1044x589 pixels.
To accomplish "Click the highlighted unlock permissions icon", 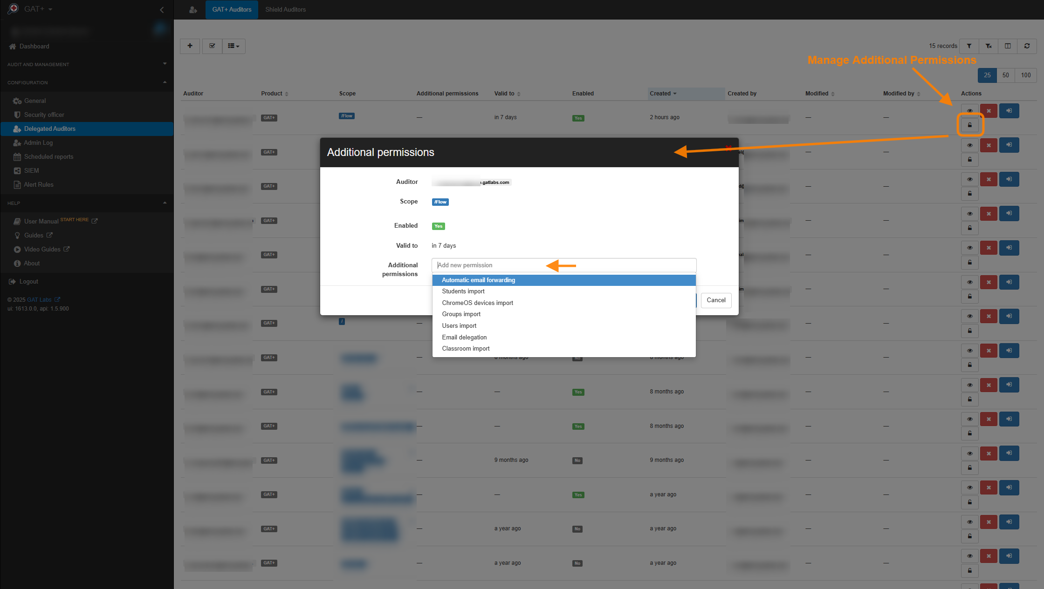I will (970, 125).
